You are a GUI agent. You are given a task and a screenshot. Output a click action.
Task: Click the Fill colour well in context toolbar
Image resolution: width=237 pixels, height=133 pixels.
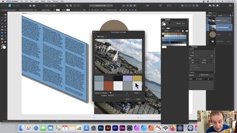point(58,10)
